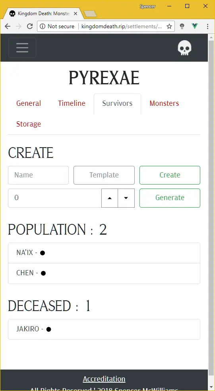Switch to the Timeline tab
Viewport: 215px width, 391px height.
[x=72, y=103]
